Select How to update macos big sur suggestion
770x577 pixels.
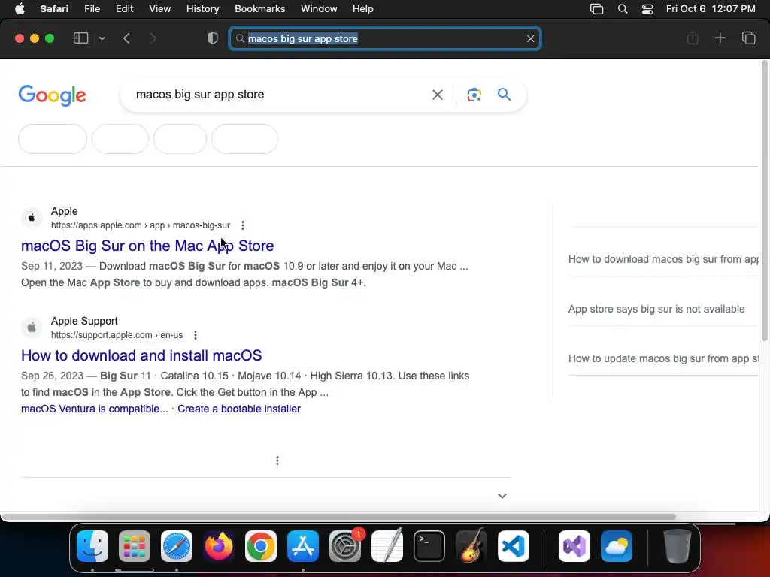click(x=663, y=358)
